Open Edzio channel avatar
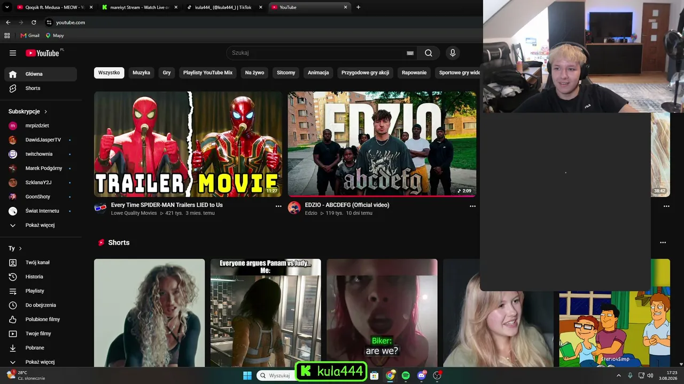The height and width of the screenshot is (384, 684). 294,207
